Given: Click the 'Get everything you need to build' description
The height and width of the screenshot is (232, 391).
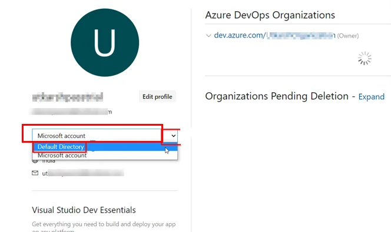Looking at the screenshot, I should point(104,227).
